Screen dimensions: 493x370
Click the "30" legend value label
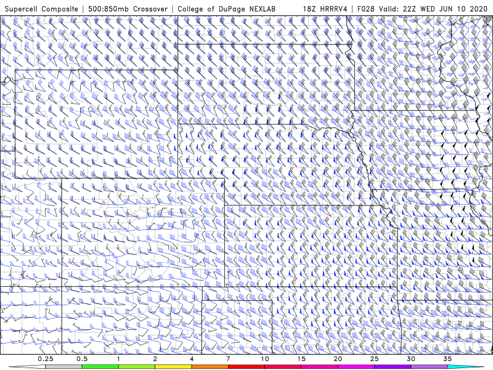tap(411, 359)
